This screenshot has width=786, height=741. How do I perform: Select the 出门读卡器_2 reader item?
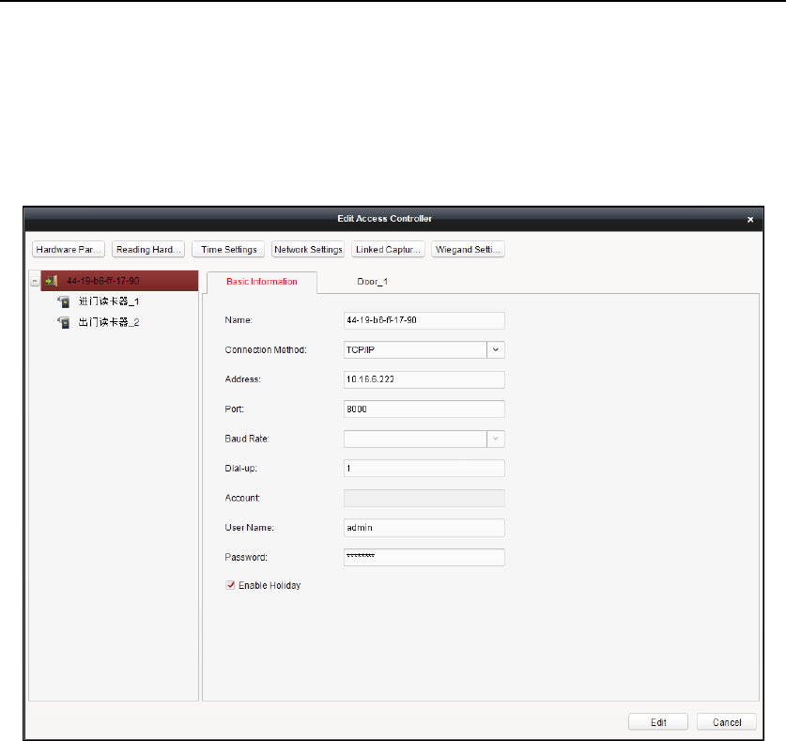click(x=109, y=322)
